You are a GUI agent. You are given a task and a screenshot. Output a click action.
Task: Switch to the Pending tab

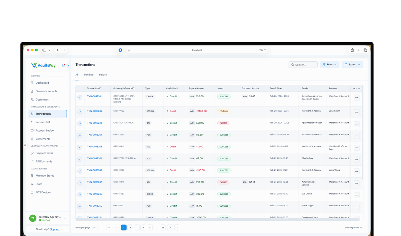[89, 74]
